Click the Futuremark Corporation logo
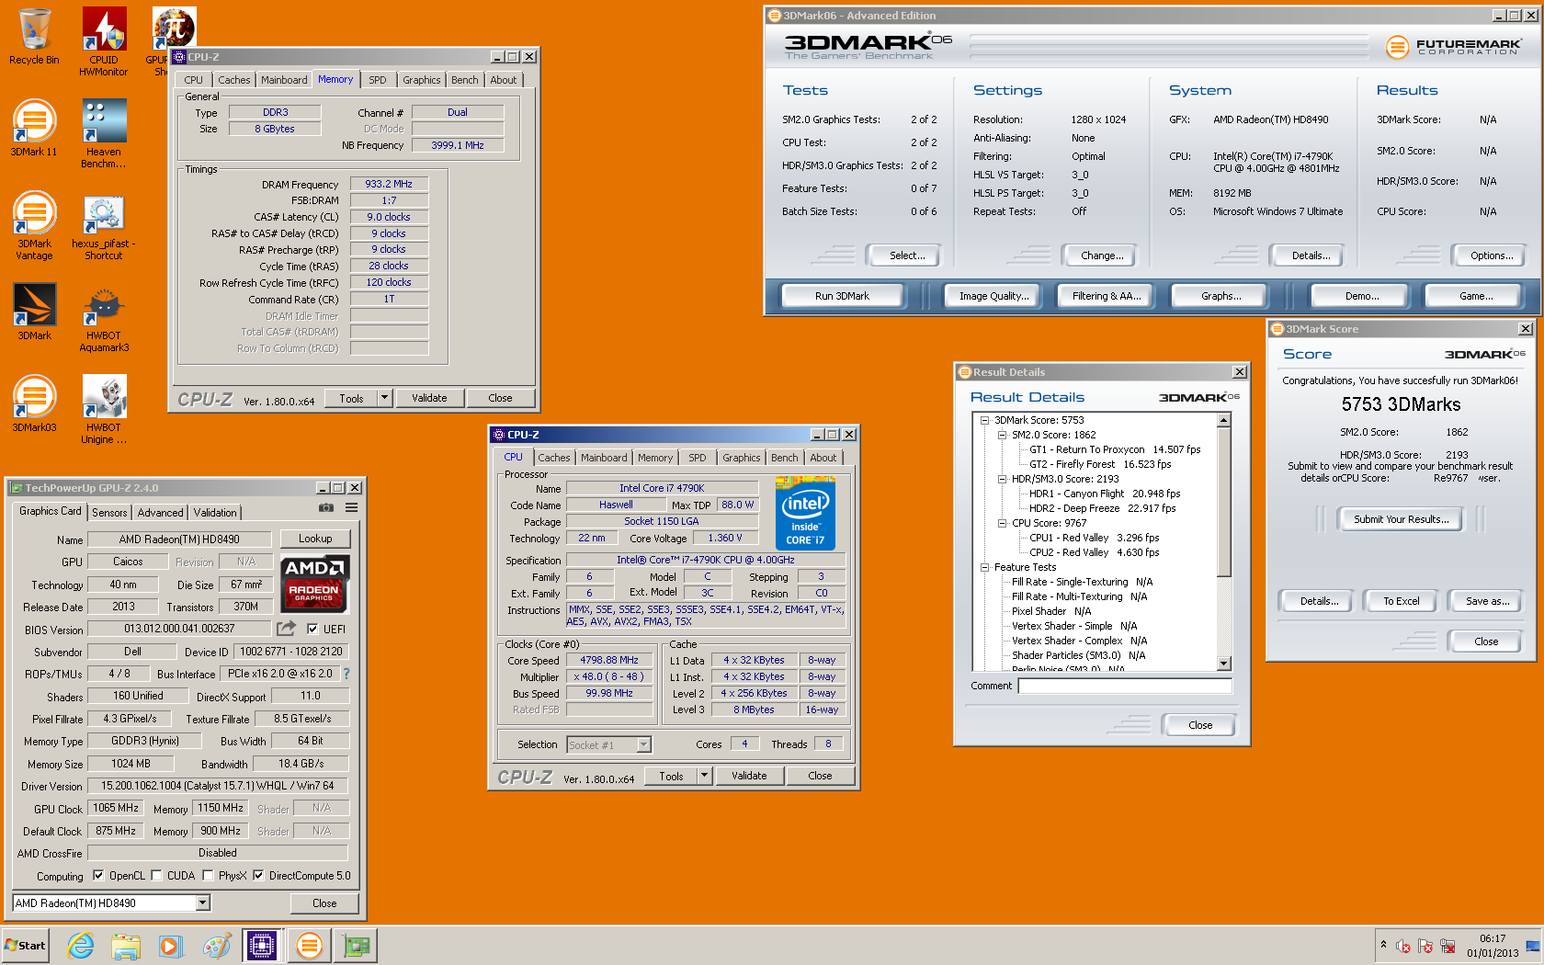Screen dimensions: 1544x965 [x=1452, y=46]
